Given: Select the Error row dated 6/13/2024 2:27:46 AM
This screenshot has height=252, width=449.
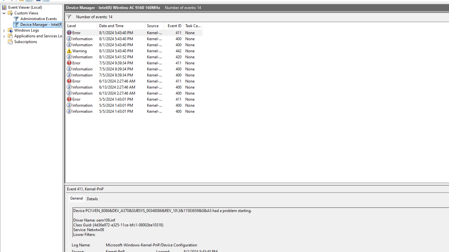Looking at the screenshot, I should (134, 81).
